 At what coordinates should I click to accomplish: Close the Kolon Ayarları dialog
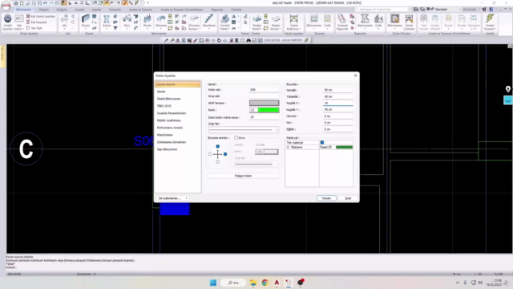(356, 75)
